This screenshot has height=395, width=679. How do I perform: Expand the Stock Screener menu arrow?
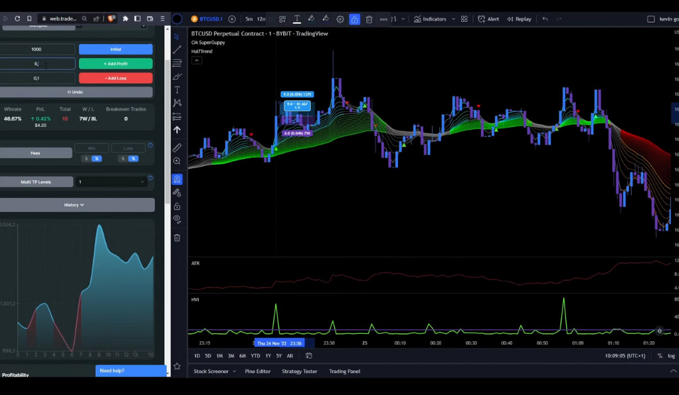coord(235,371)
